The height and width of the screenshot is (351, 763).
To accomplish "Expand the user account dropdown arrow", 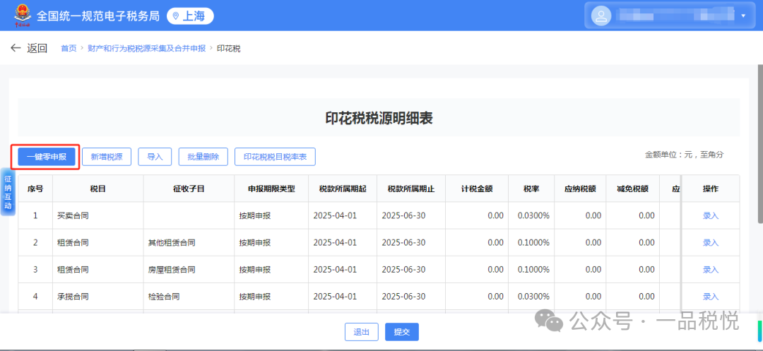I will (743, 16).
